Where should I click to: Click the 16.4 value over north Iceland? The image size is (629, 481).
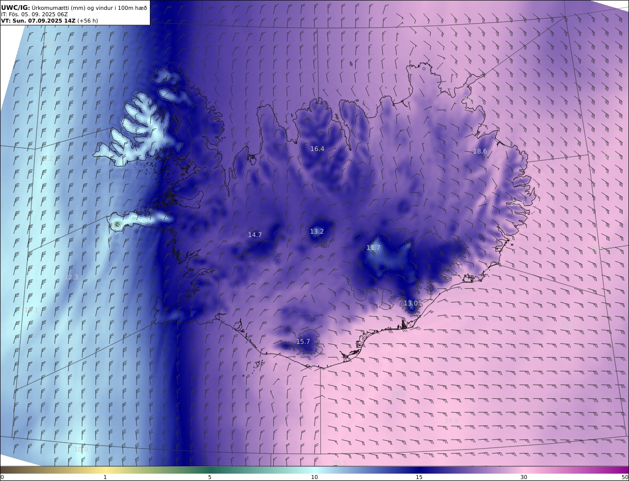point(317,149)
